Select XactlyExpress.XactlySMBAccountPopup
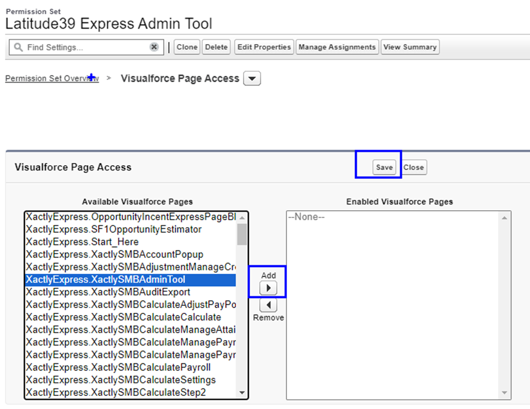The image size is (530, 409). coord(131,254)
